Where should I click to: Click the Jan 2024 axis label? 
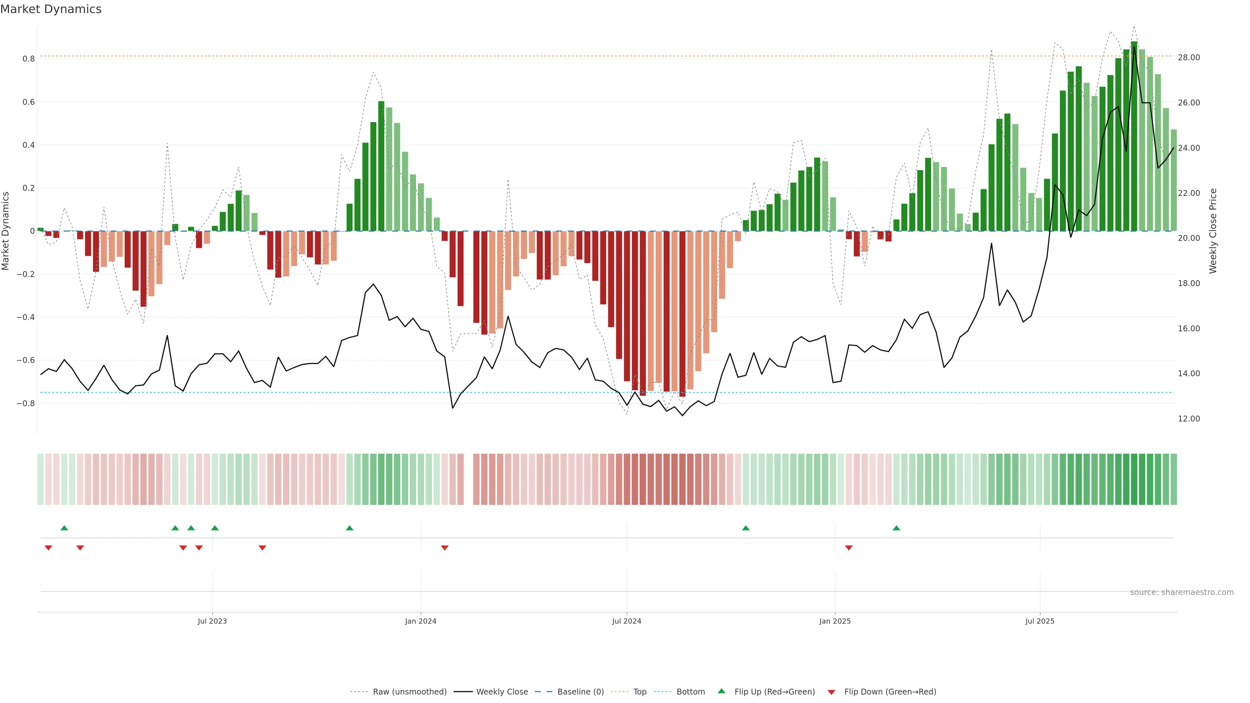pos(421,621)
